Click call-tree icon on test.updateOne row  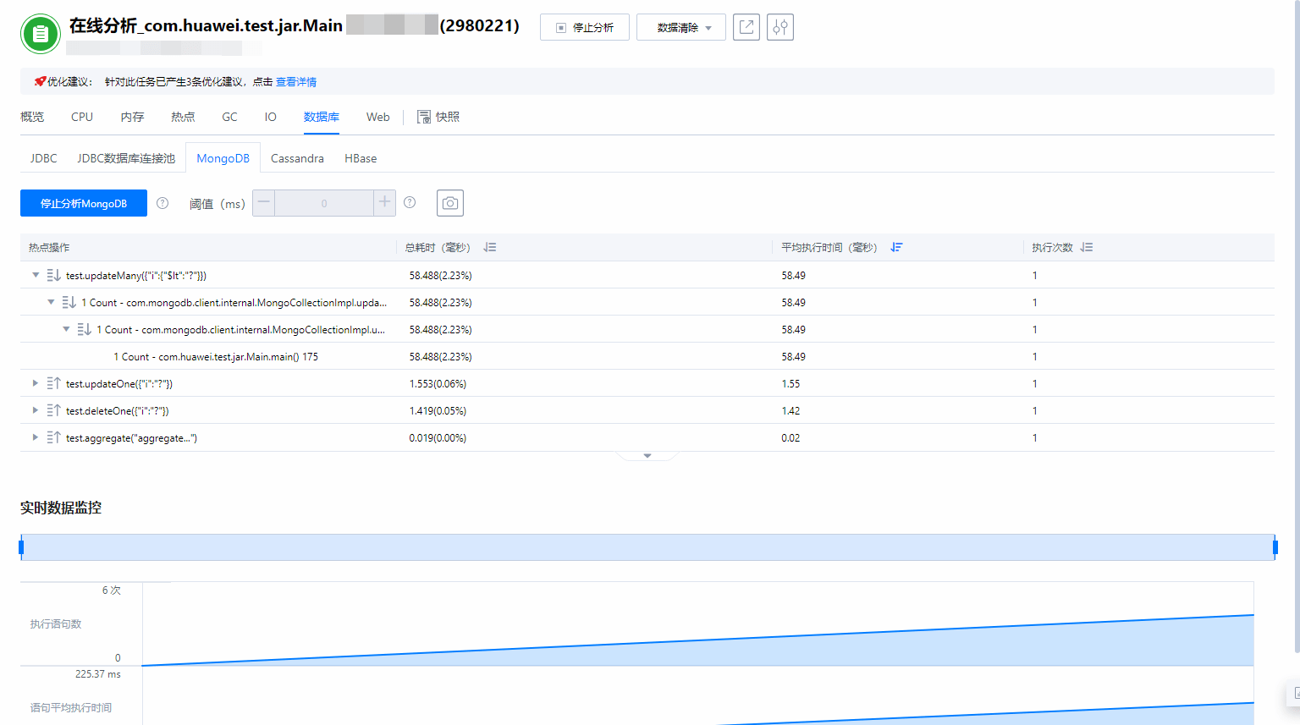coord(53,383)
